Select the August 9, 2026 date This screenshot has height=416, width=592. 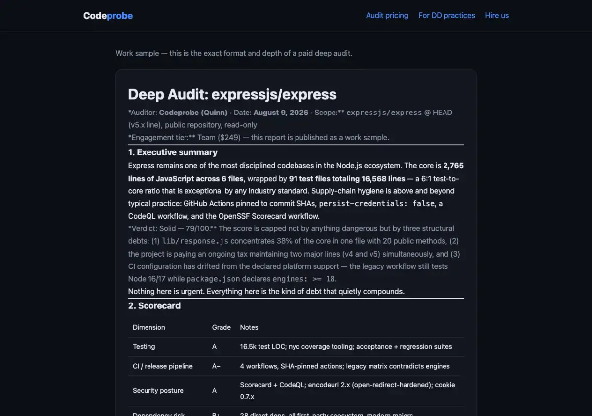[x=281, y=112]
